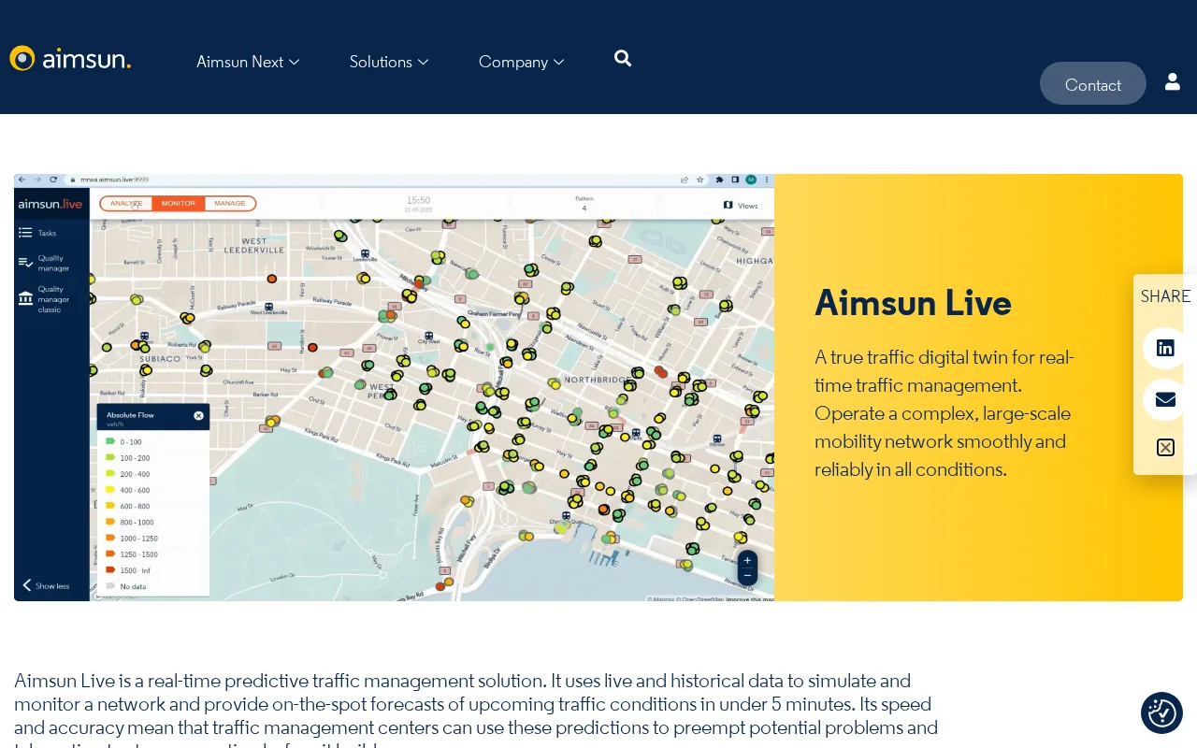1197x748 pixels.
Task: Share the page via the email envelope icon
Action: 1165,399
